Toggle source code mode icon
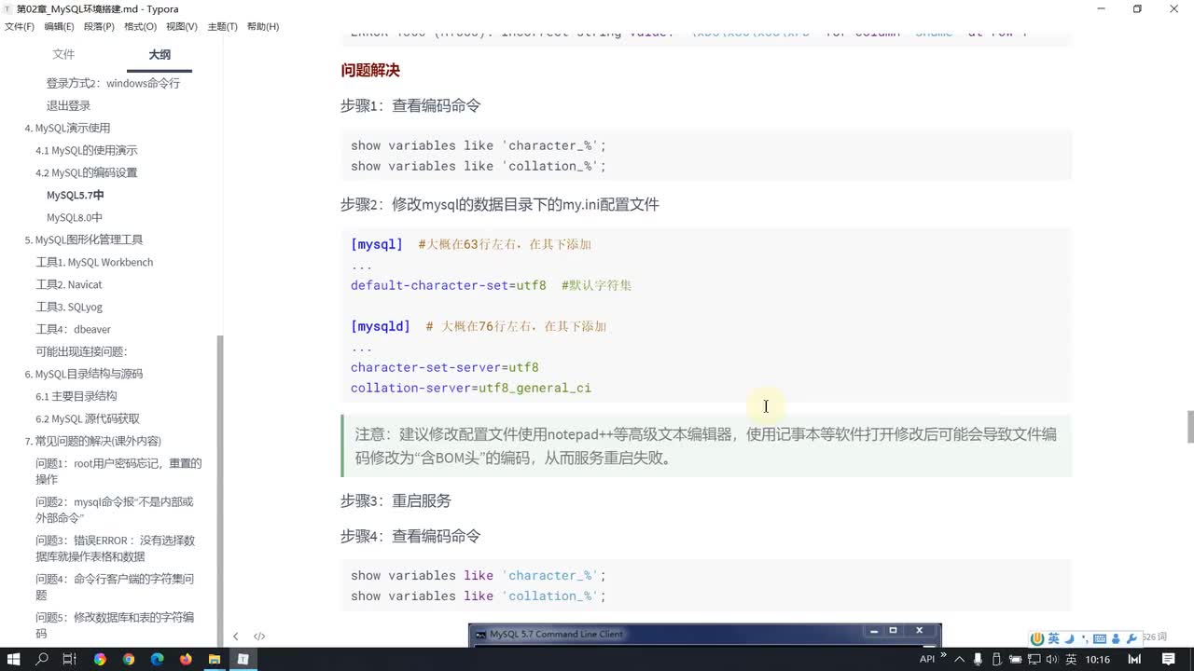Image resolution: width=1194 pixels, height=671 pixels. pos(259,637)
